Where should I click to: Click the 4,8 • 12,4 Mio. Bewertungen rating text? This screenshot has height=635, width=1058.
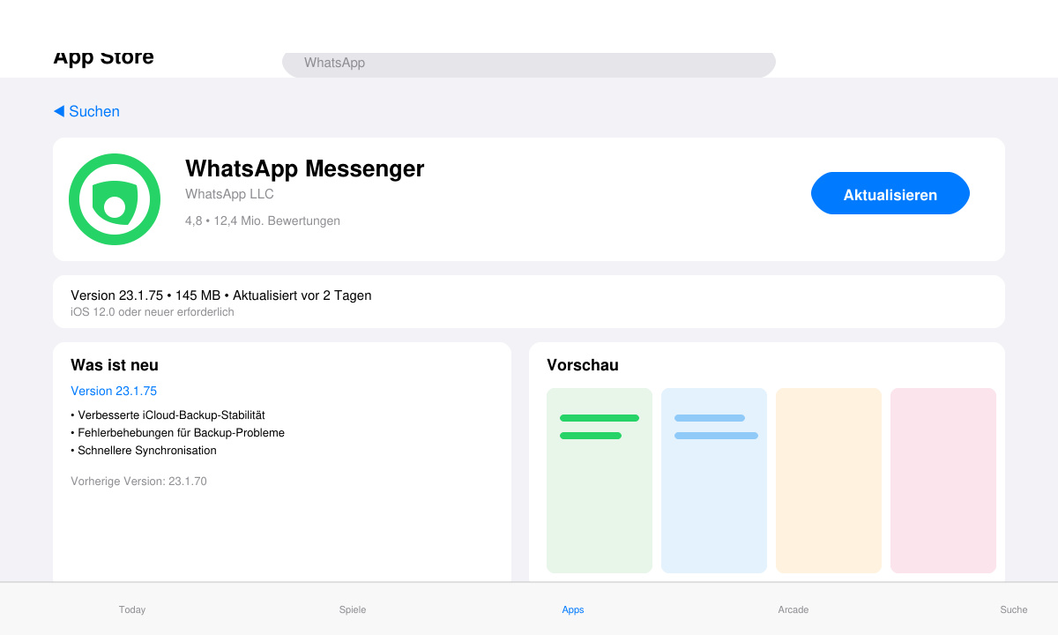point(263,220)
